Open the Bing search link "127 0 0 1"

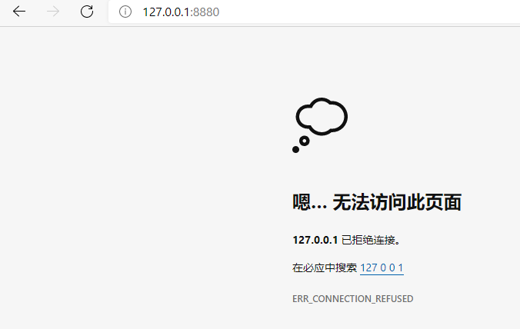click(x=382, y=268)
